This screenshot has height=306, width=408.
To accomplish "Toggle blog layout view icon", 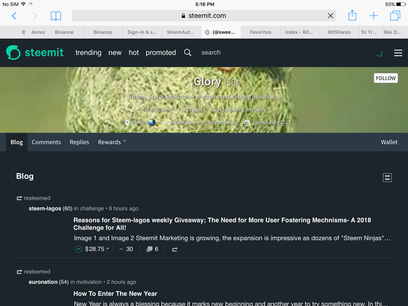I will (x=387, y=177).
